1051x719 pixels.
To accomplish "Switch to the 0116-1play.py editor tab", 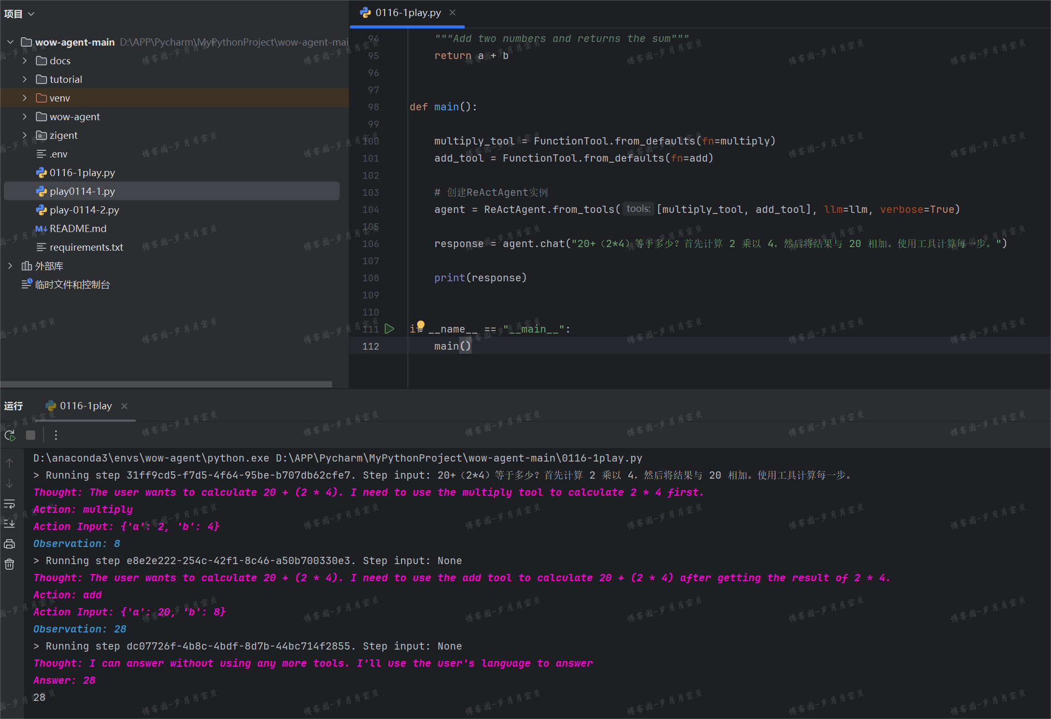I will pos(407,12).
